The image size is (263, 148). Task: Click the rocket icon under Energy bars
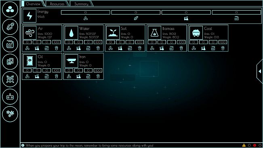click(136, 18)
